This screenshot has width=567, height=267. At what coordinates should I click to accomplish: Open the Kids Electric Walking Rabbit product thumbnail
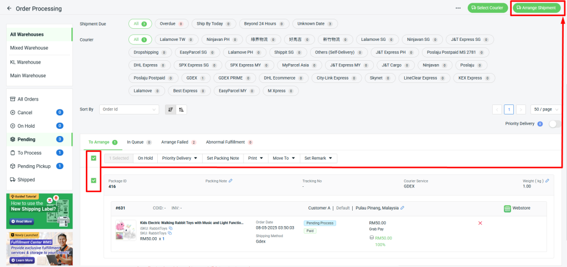[126, 230]
